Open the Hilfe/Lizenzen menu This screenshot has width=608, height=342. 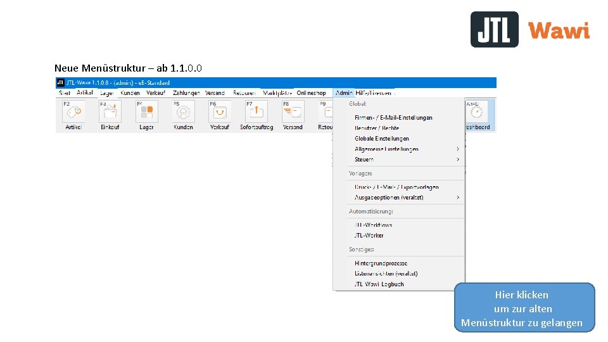[373, 93]
